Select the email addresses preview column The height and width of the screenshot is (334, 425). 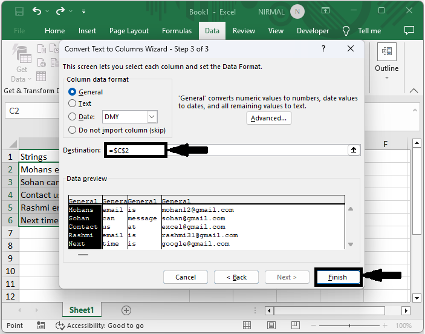pos(253,226)
